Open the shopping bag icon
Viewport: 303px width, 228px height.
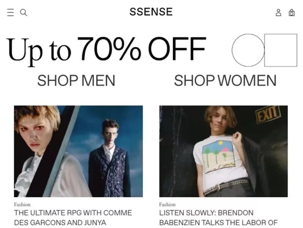click(x=292, y=12)
